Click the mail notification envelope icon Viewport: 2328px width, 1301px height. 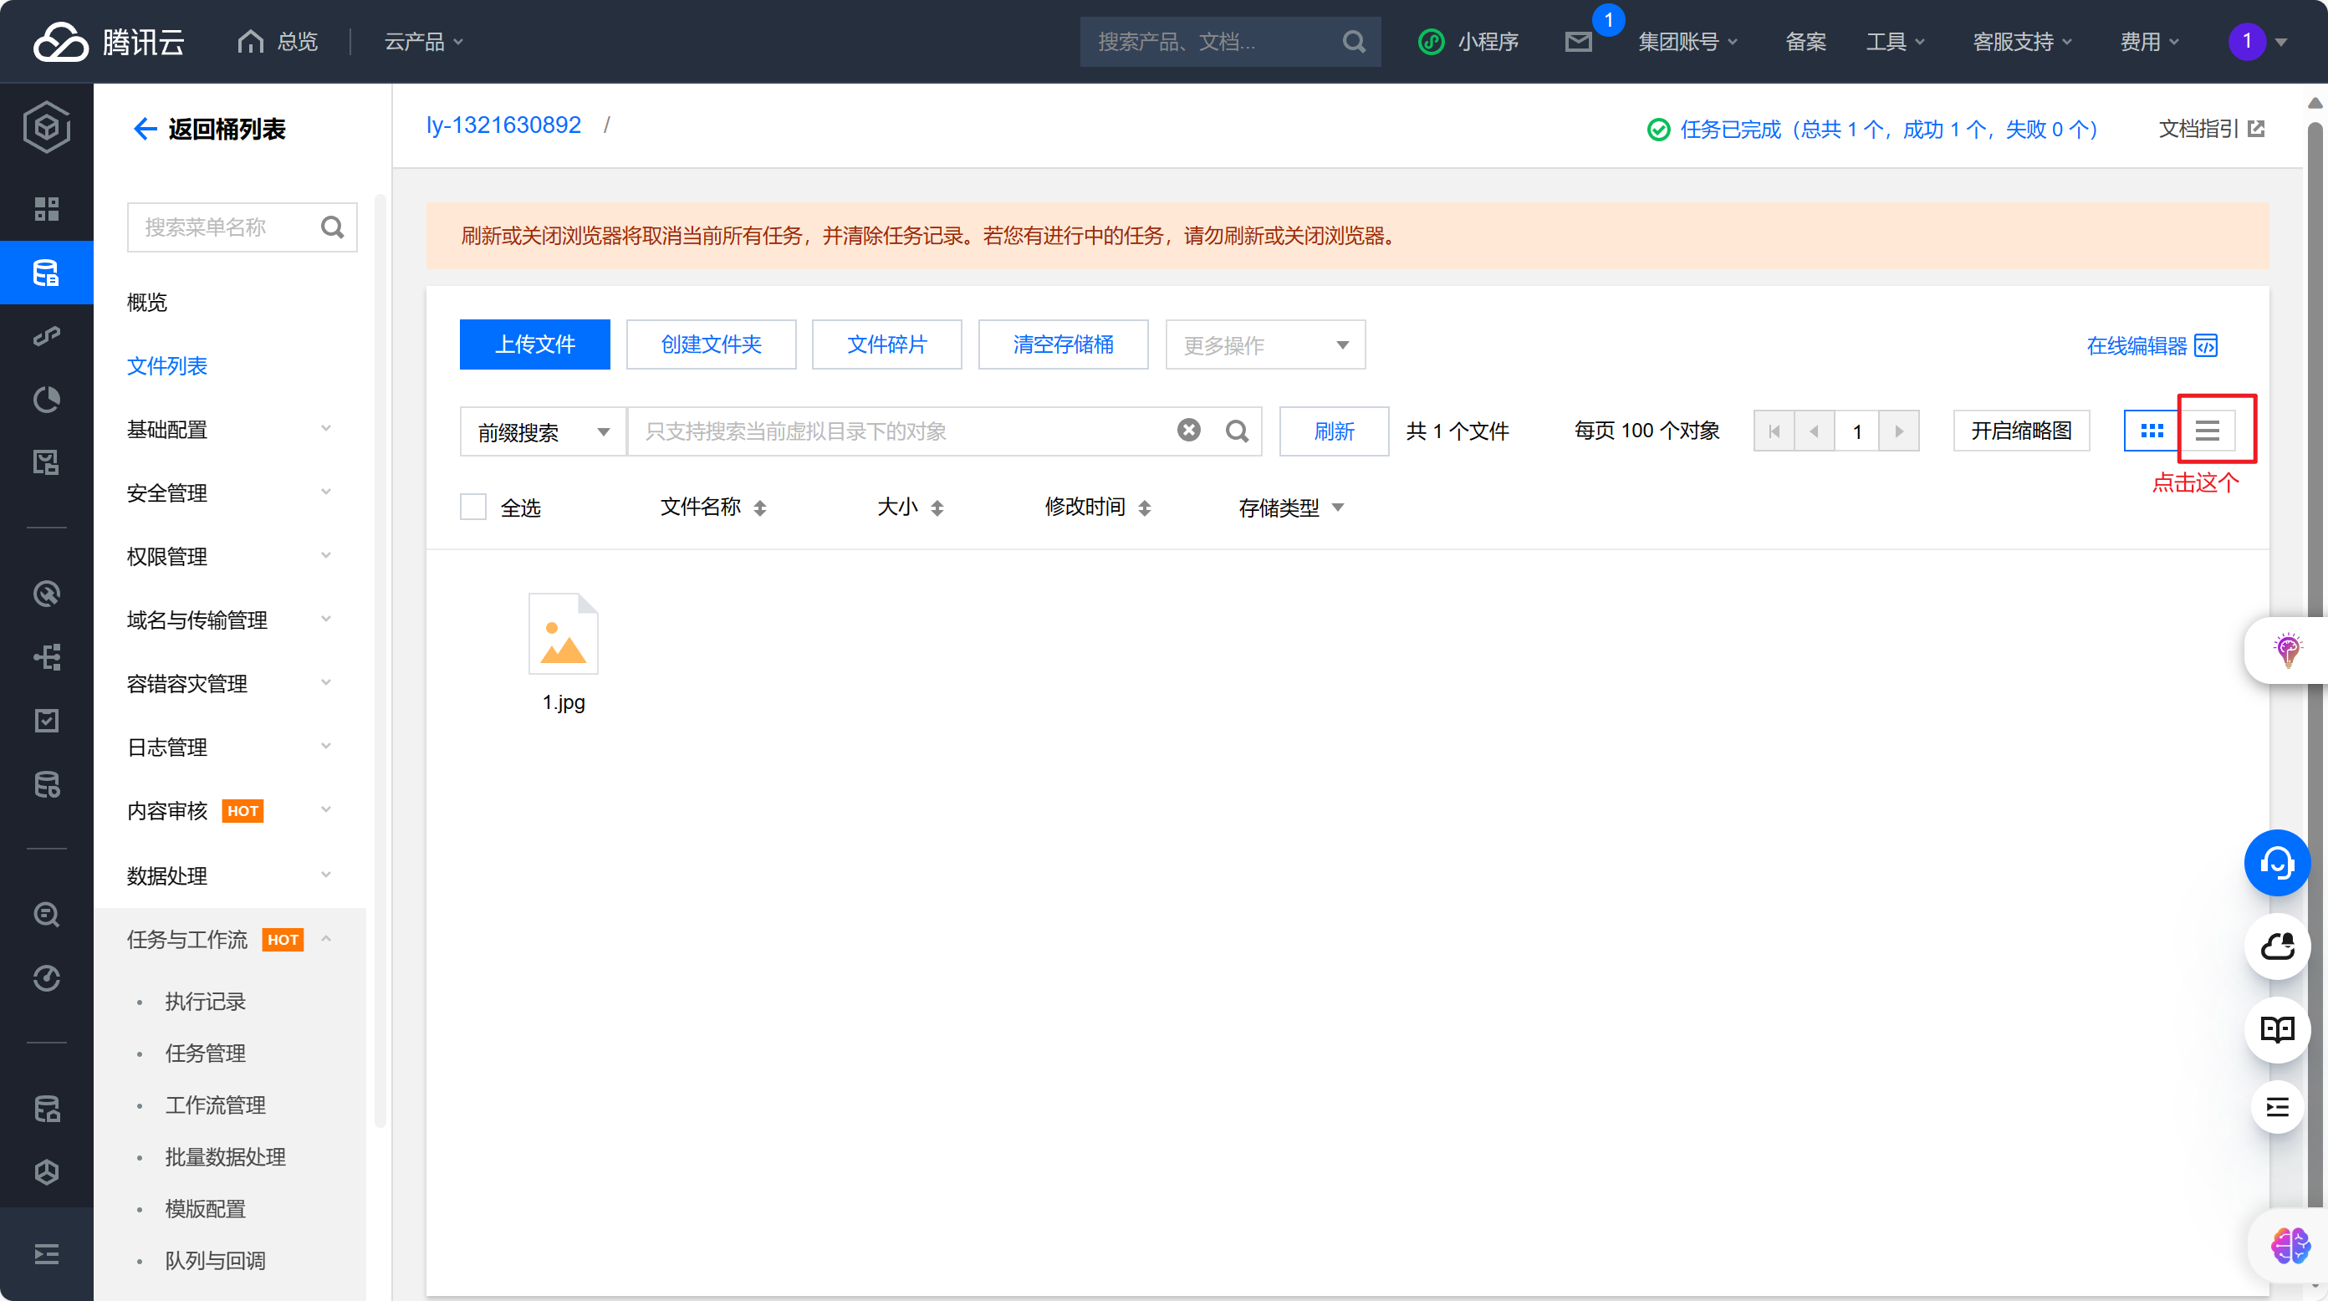(1578, 42)
